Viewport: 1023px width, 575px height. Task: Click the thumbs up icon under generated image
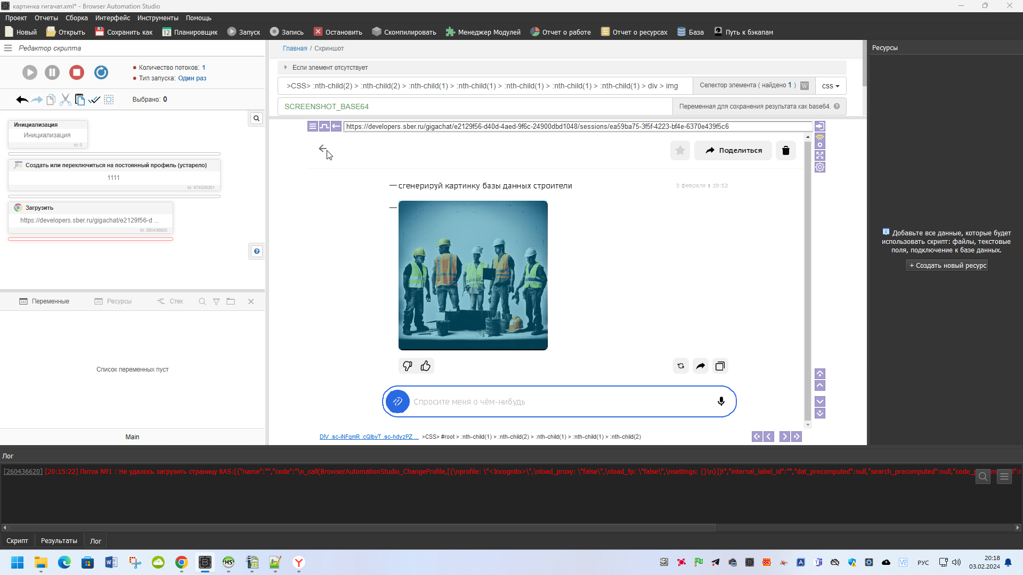tap(425, 366)
